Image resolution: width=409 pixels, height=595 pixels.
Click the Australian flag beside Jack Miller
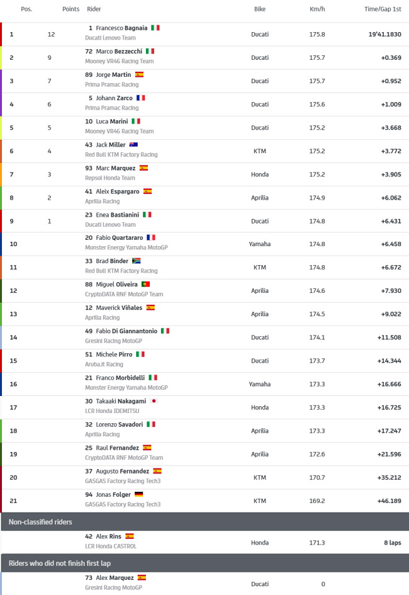[x=133, y=145]
